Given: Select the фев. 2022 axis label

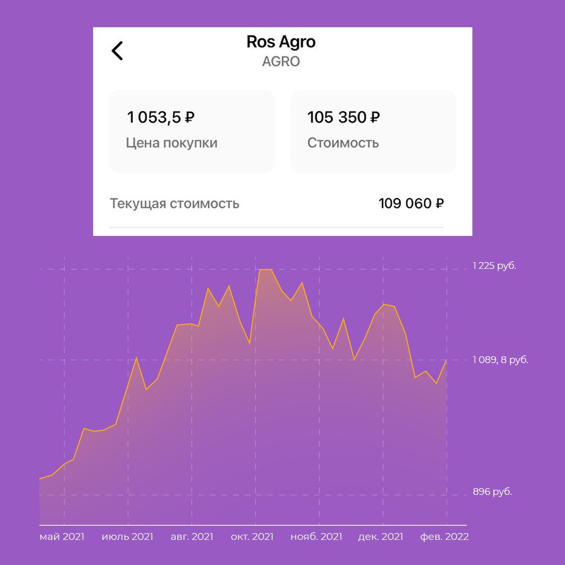Looking at the screenshot, I should [445, 537].
